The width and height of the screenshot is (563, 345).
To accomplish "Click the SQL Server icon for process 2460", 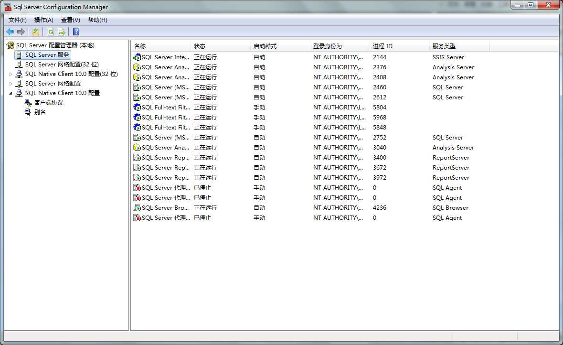I will 137,87.
